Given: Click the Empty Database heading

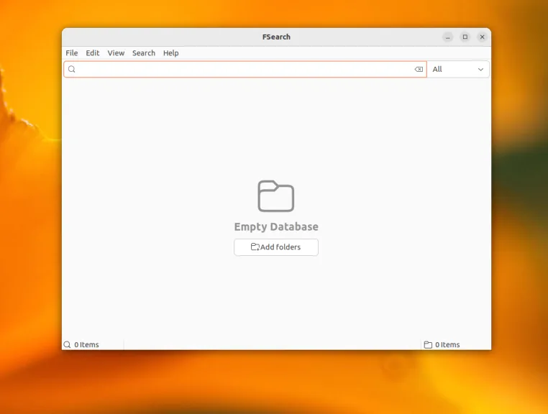Looking at the screenshot, I should [x=276, y=226].
